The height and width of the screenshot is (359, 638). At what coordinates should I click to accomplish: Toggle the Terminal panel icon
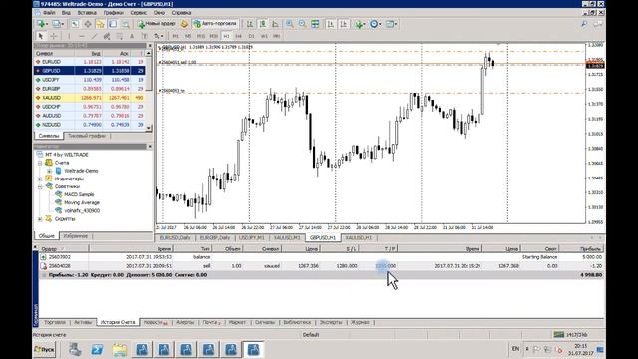(113, 24)
